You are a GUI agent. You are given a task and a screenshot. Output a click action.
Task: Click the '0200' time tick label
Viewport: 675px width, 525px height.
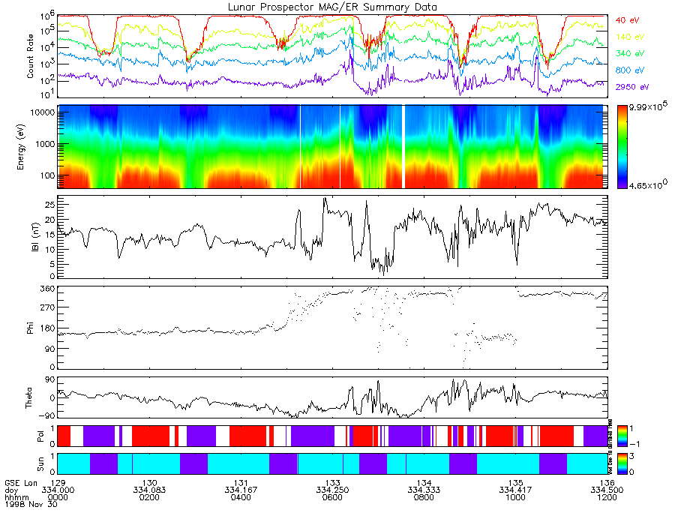pyautogui.click(x=149, y=497)
